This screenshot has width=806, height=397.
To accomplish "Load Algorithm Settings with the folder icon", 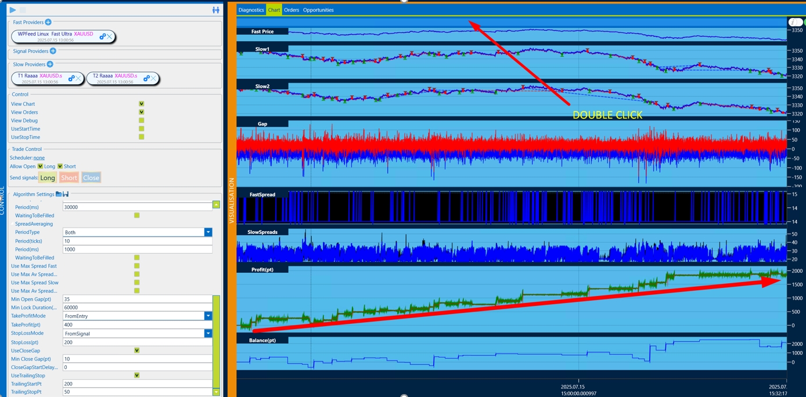I will click(59, 194).
